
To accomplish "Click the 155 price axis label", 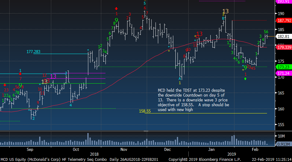I will pyautogui.click(x=281, y=125).
